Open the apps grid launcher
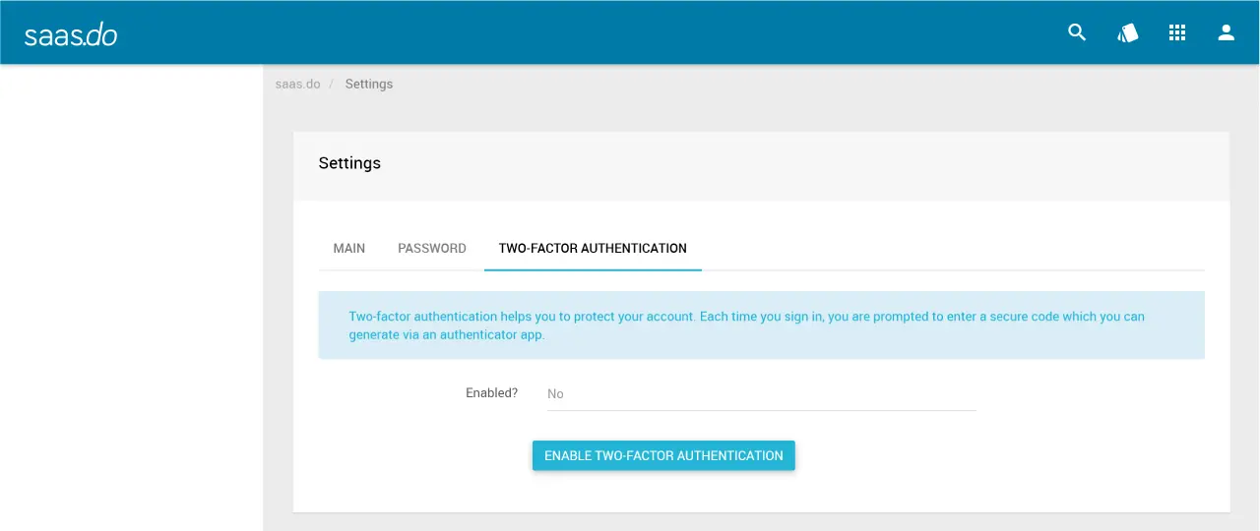 [1176, 32]
